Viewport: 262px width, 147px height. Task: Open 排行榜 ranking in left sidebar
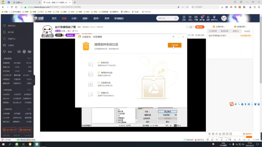point(11,32)
